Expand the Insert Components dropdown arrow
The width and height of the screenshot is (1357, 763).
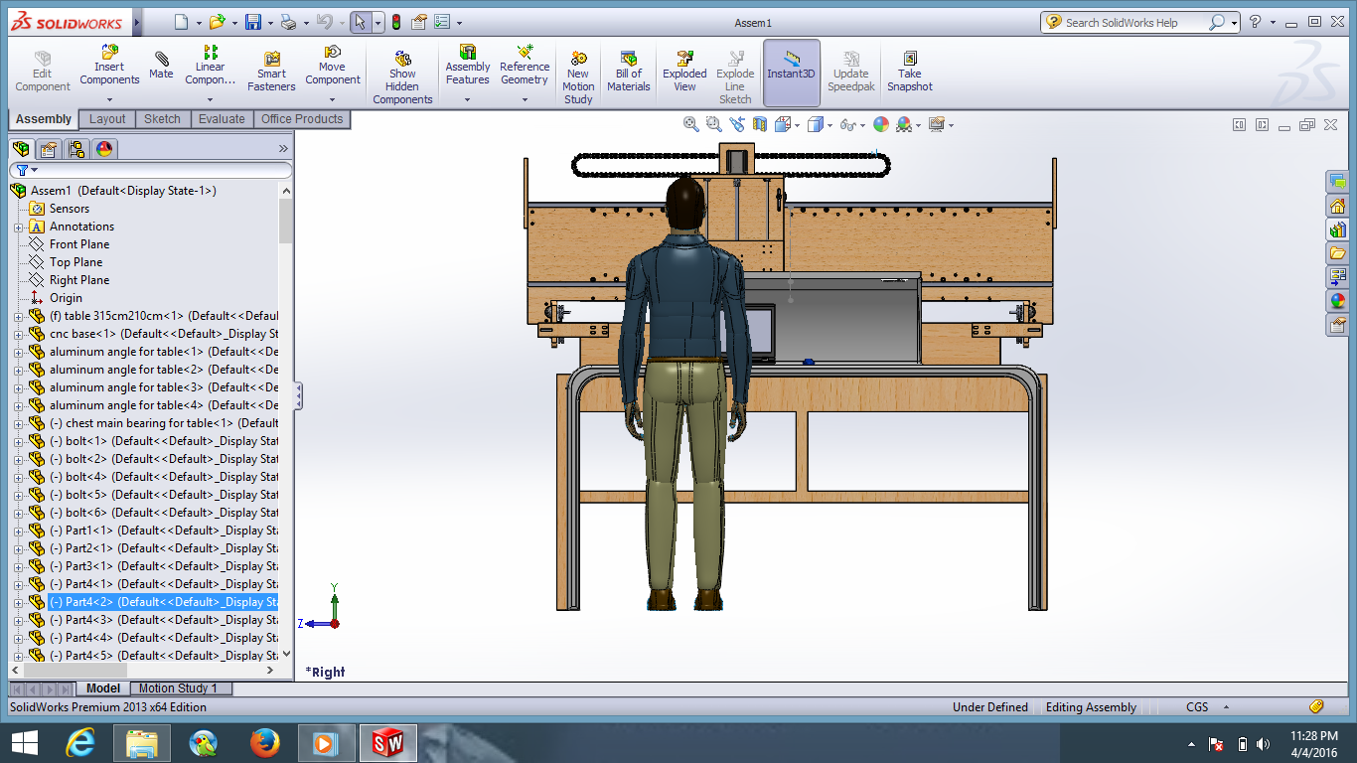point(109,99)
